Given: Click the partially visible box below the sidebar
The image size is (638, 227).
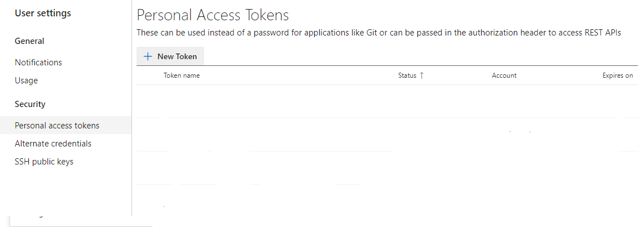Looking at the screenshot, I should click(x=81, y=221).
